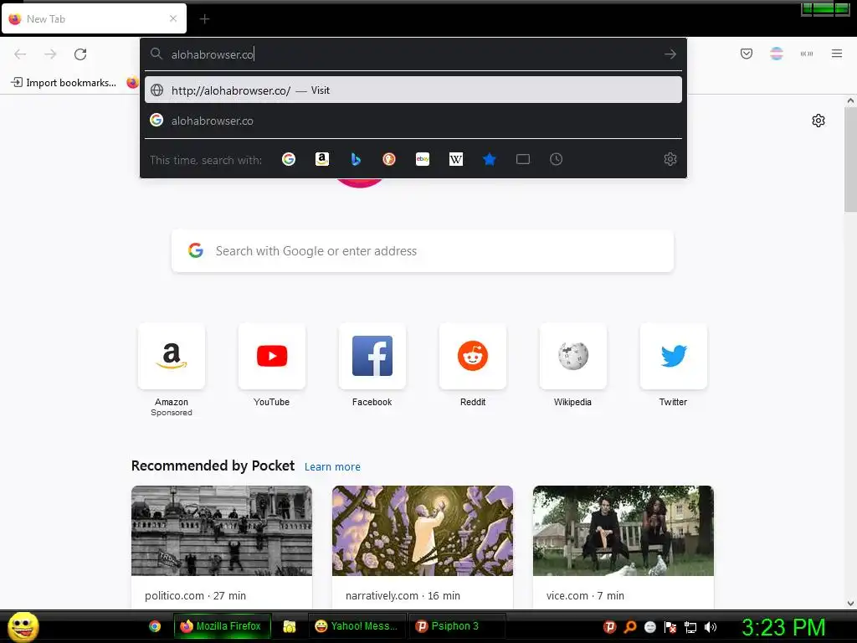857x643 pixels.
Task: Click scrollbar down arrow
Action: click(x=850, y=604)
